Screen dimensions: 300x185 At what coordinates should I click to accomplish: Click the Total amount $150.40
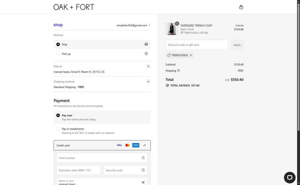point(237,80)
